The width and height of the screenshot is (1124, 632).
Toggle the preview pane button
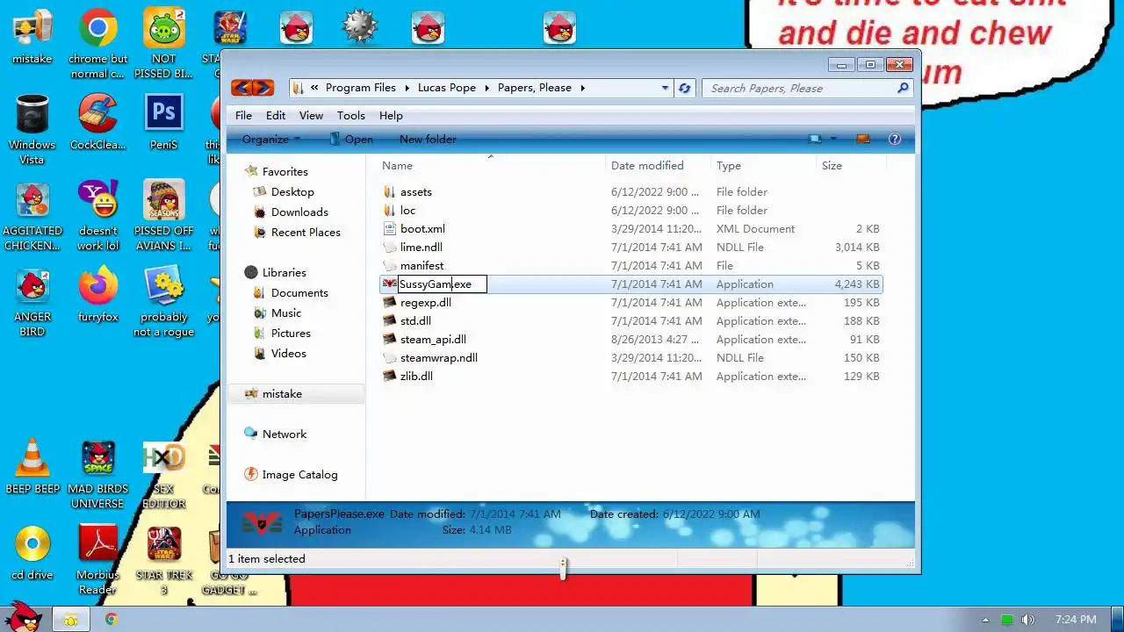[x=862, y=139]
